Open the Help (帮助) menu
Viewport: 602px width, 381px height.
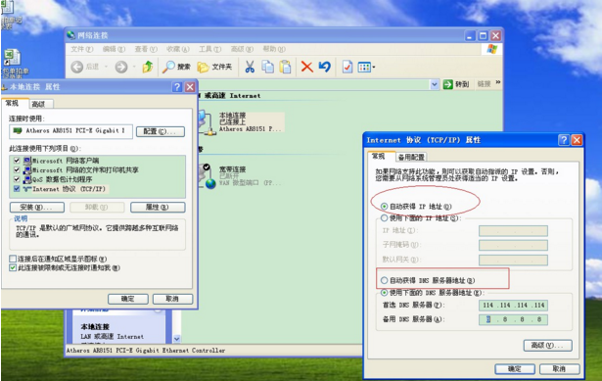tap(274, 49)
